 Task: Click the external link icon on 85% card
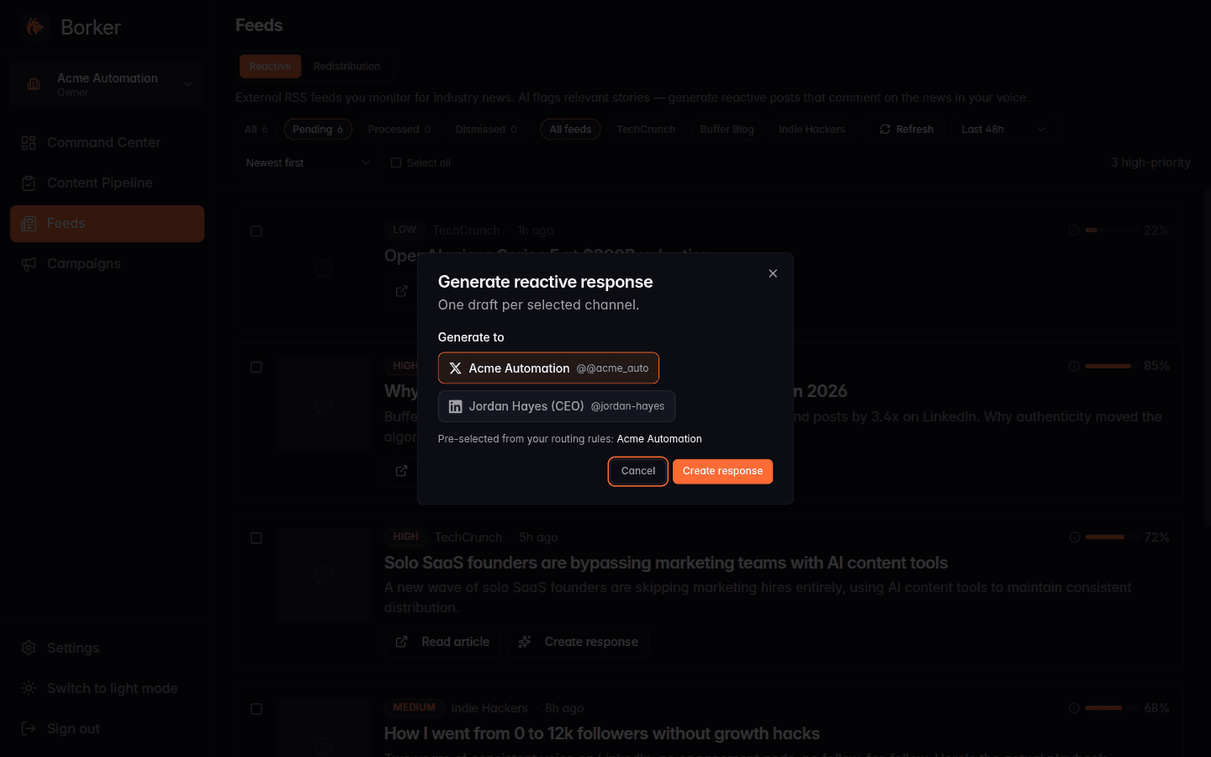(x=402, y=470)
